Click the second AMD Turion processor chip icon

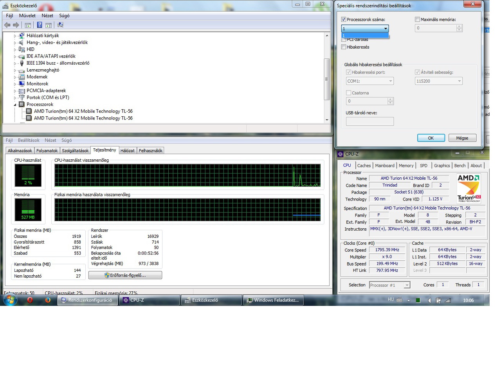click(x=29, y=118)
